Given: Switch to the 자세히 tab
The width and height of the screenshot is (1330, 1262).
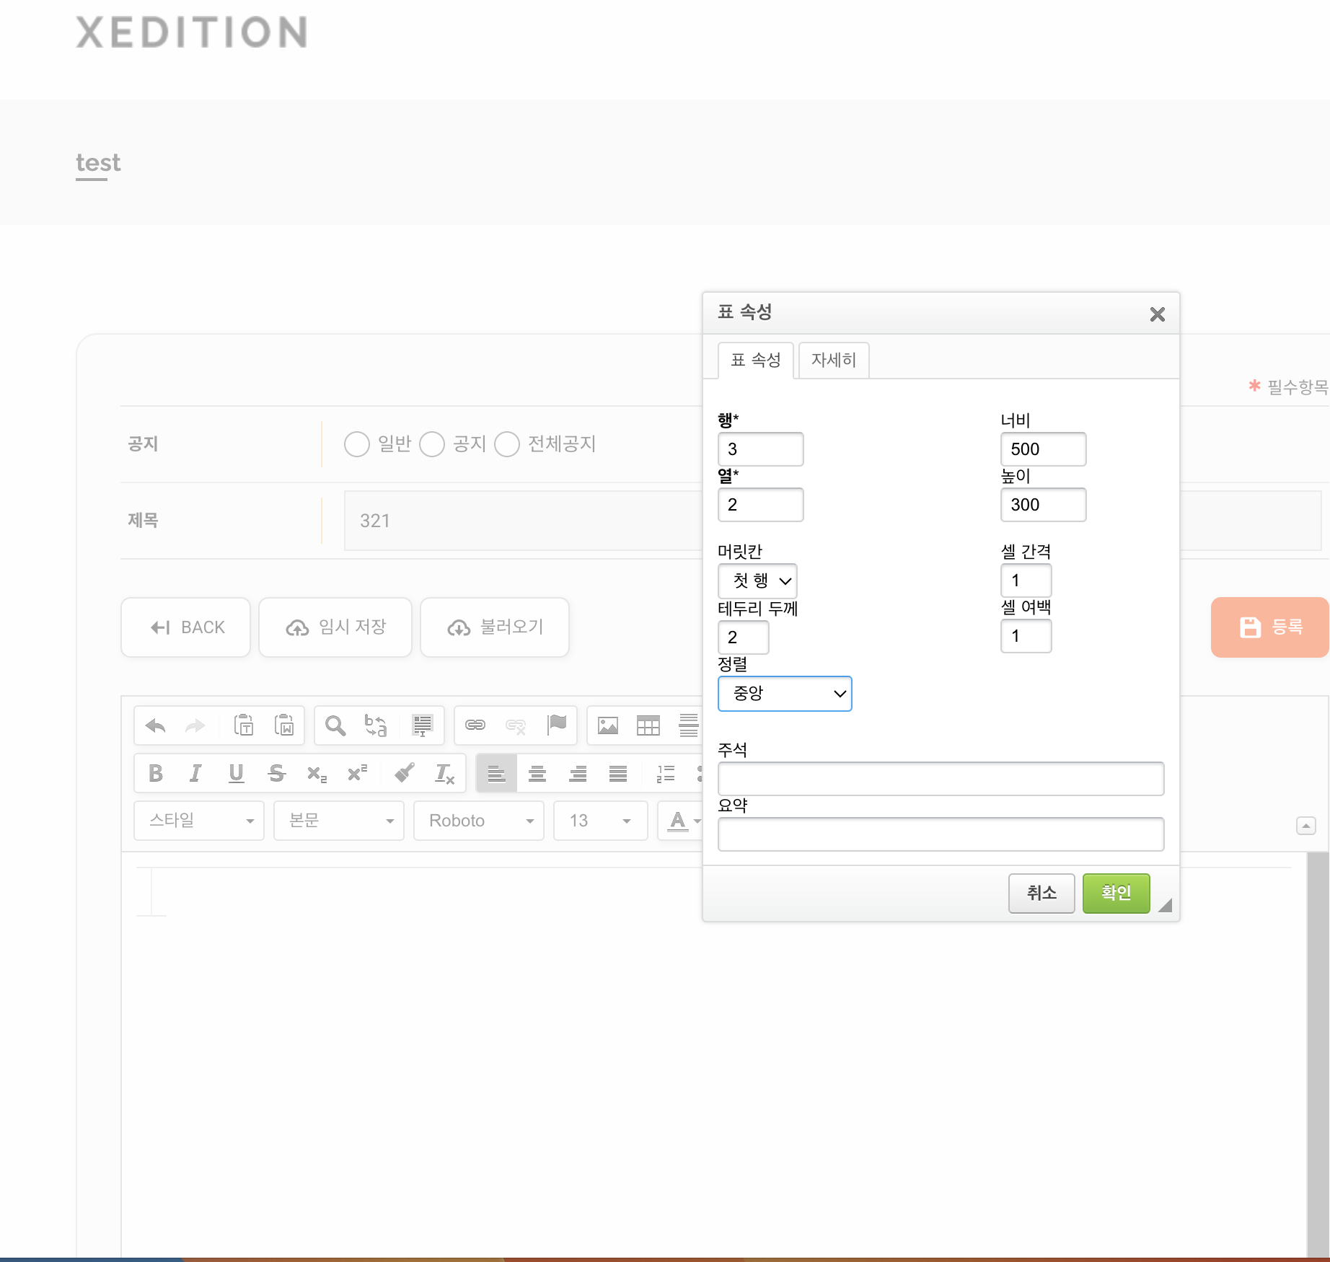Looking at the screenshot, I should (834, 360).
